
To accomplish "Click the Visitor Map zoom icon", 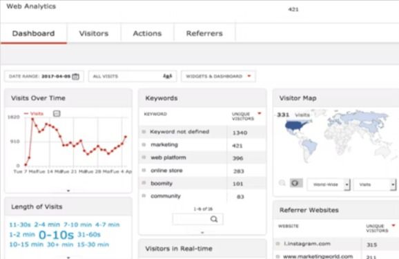I will click(282, 183).
